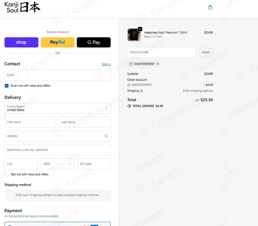Click the quantity badge on product thumbnail
The height and width of the screenshot is (226, 258).
tap(140, 29)
